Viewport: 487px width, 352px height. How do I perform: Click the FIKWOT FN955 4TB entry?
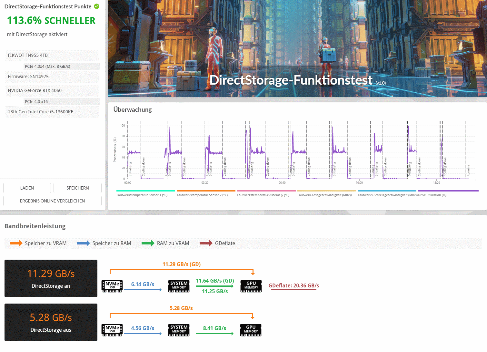(53, 55)
